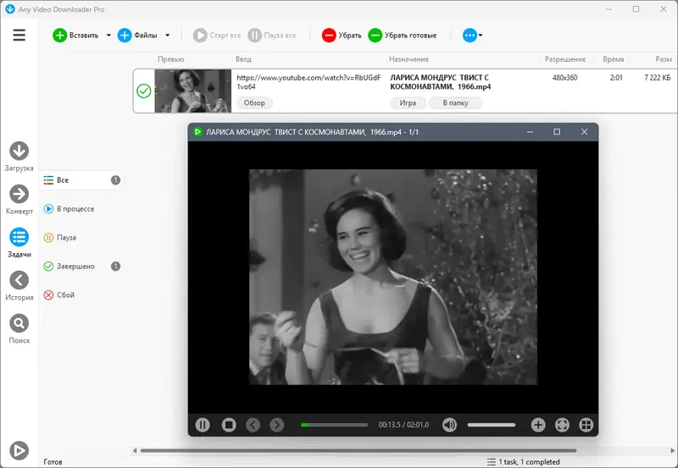Image resolution: width=678 pixels, height=468 pixels.
Task: Click the Готов status text
Action: (53, 462)
